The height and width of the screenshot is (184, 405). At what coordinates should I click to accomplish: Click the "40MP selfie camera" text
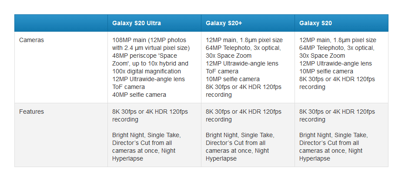click(139, 95)
